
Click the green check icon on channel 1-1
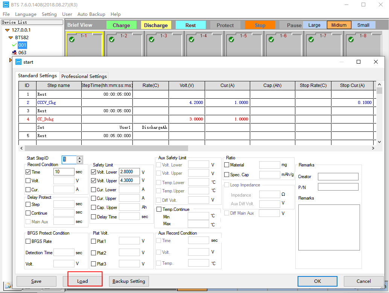tap(72, 39)
